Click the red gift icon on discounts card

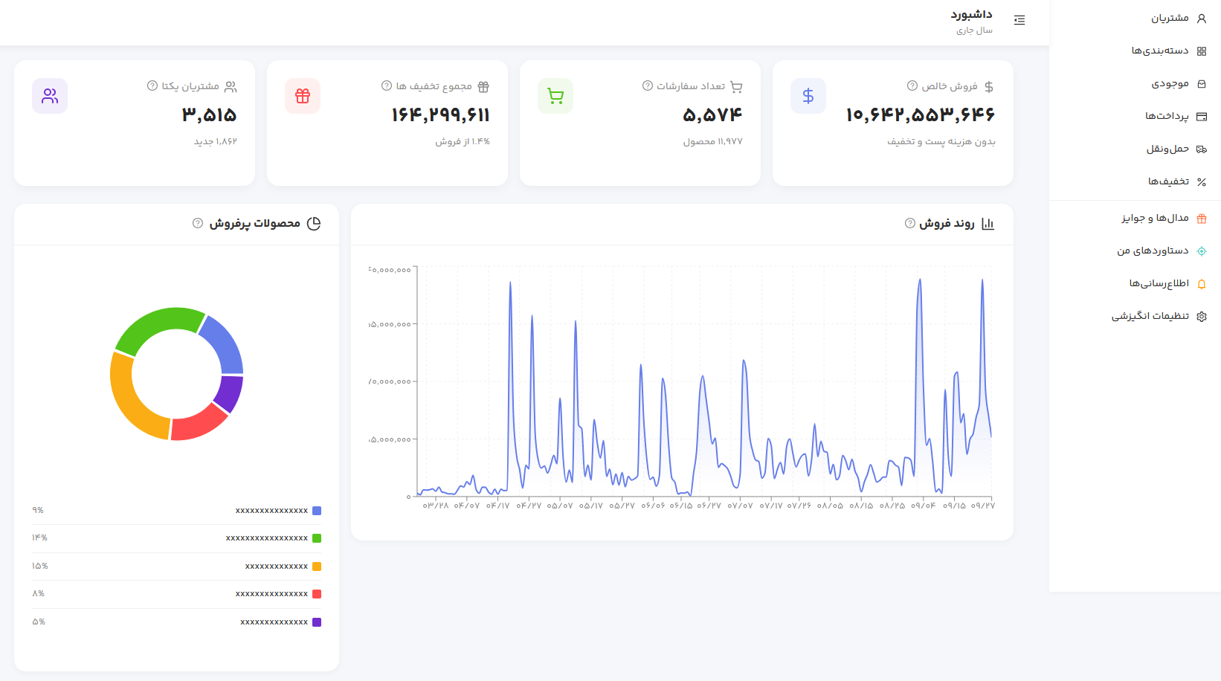(x=303, y=96)
